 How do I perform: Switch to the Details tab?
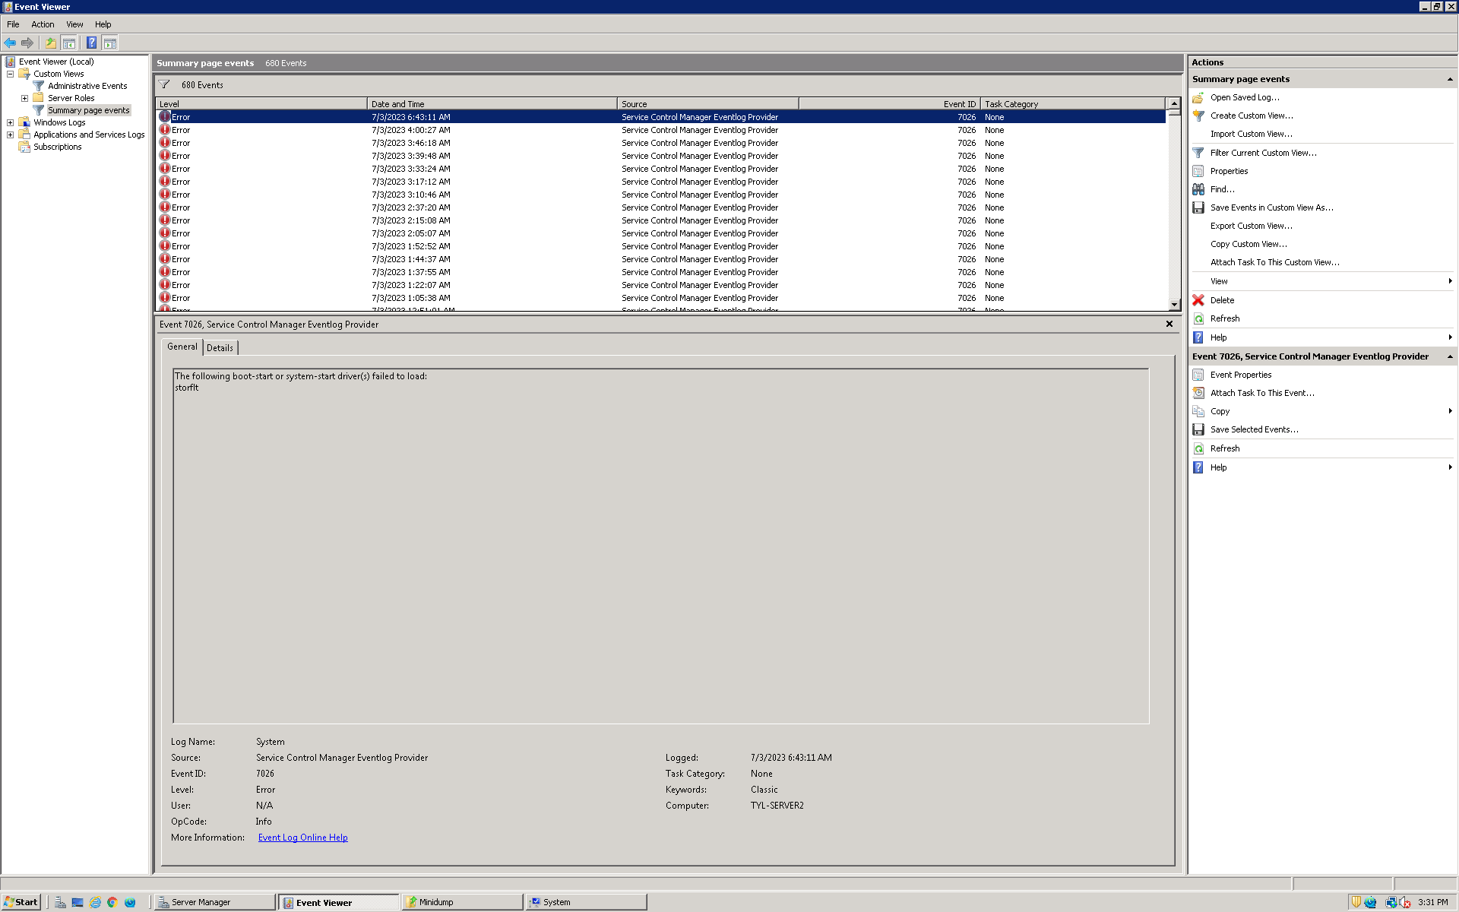tap(220, 347)
